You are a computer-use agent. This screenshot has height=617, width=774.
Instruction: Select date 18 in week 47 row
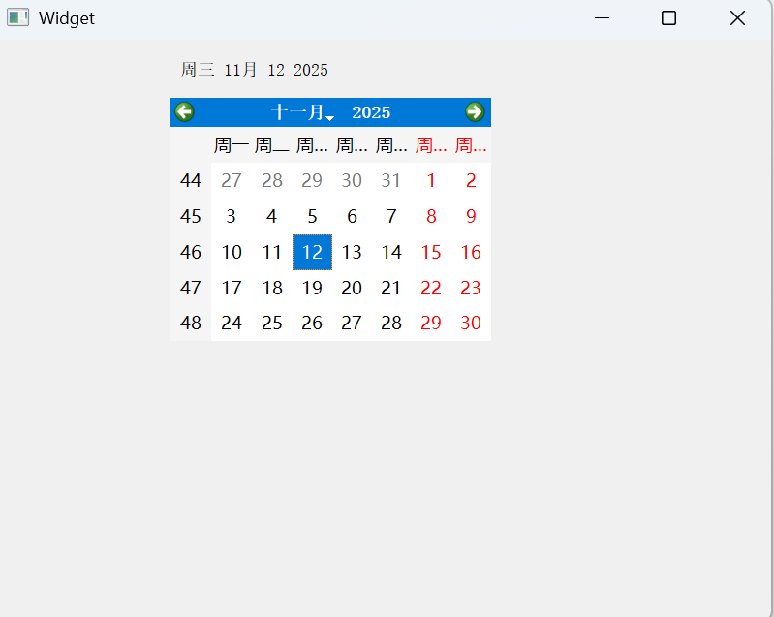coord(272,288)
